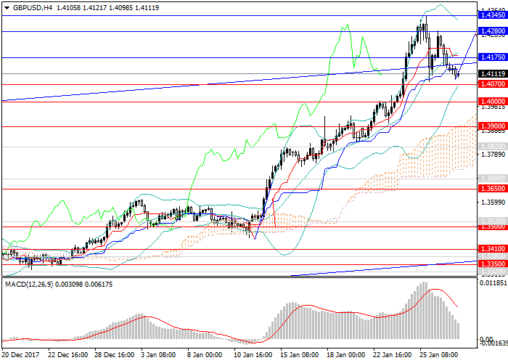This screenshot has width=508, height=363.
Task: Select the 1.43450 blue price level label
Action: click(491, 15)
